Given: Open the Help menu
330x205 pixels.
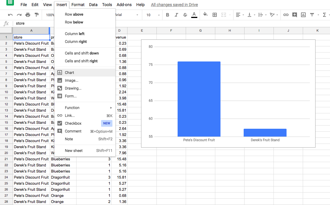Looking at the screenshot, I should [x=141, y=5].
